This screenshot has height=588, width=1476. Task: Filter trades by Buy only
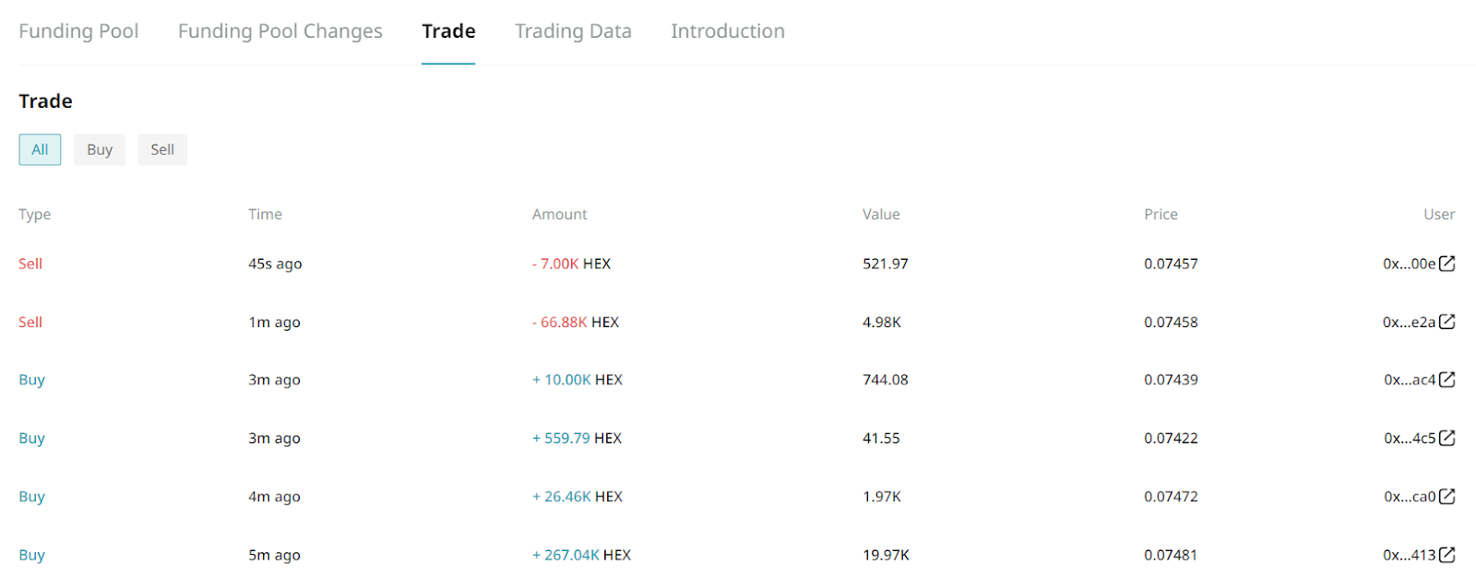click(100, 149)
